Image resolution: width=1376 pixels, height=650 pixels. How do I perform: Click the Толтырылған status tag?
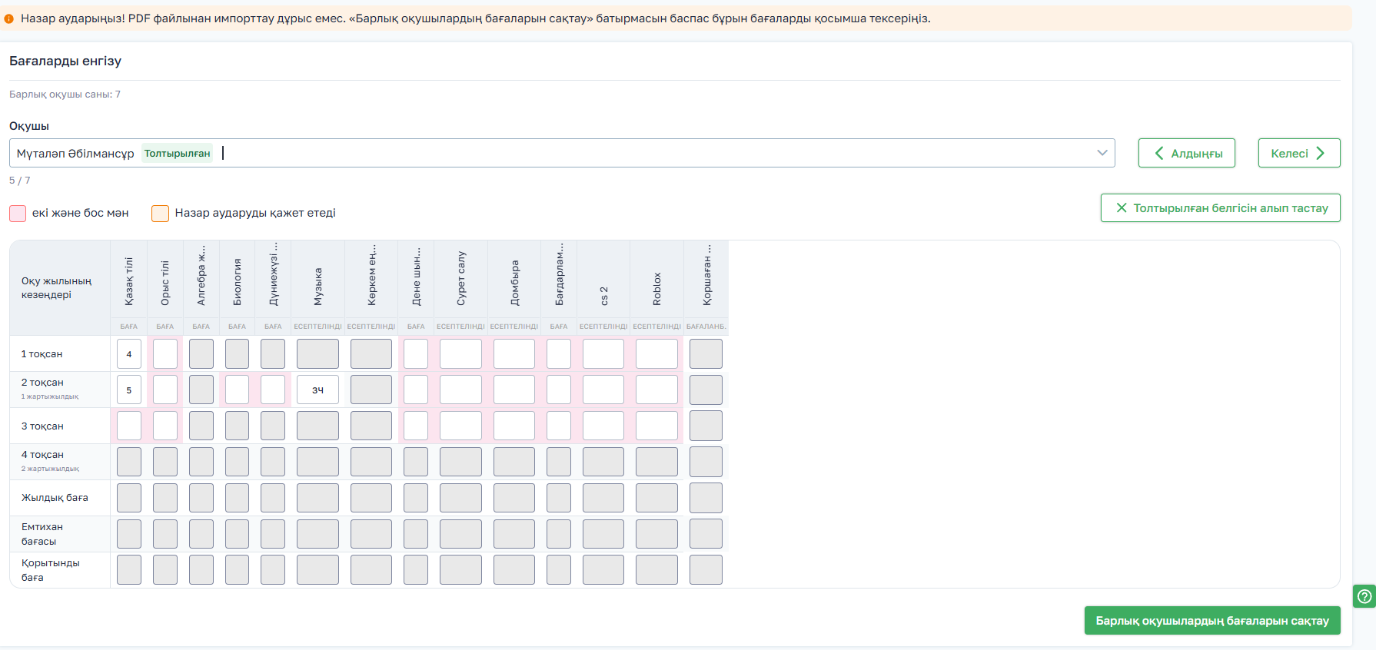(x=177, y=154)
